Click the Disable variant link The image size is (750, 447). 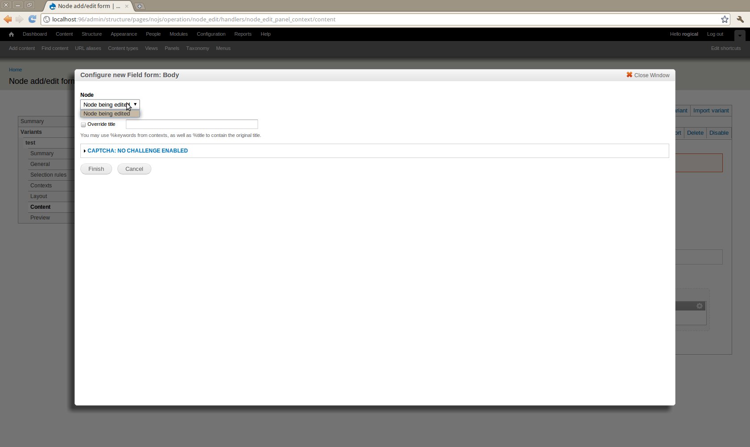tap(719, 133)
